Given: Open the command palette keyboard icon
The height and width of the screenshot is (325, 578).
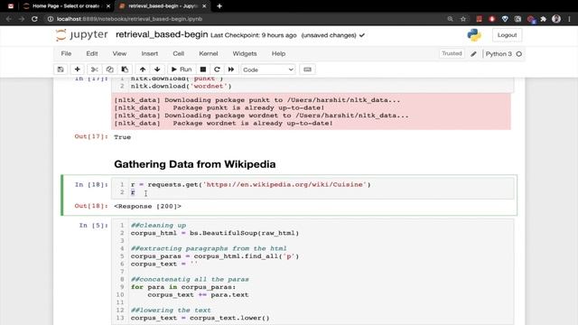Looking at the screenshot, I should (307, 70).
